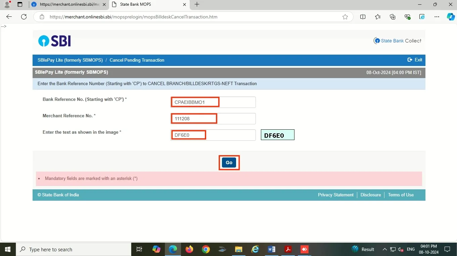Launch Chrome from the taskbar

[x=206, y=249]
